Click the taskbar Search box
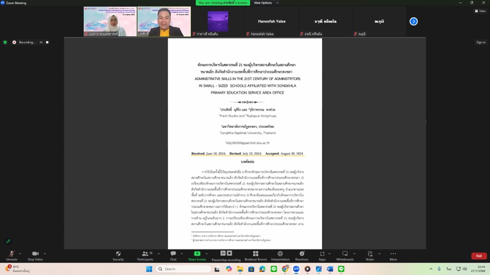 click(x=183, y=269)
